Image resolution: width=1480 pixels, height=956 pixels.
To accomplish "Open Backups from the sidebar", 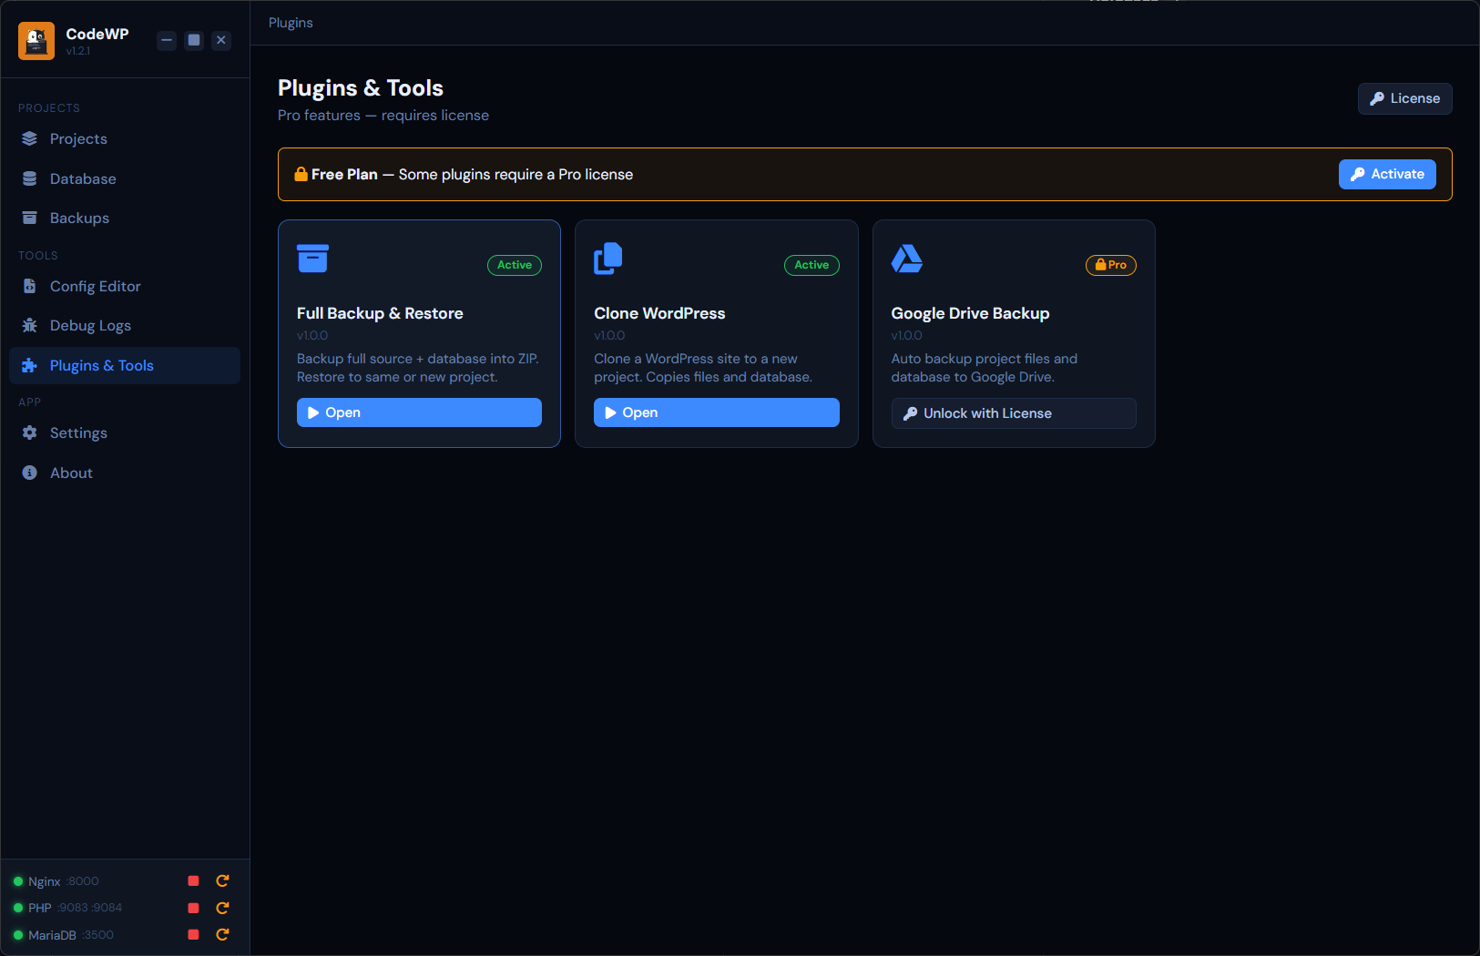I will pyautogui.click(x=79, y=219).
